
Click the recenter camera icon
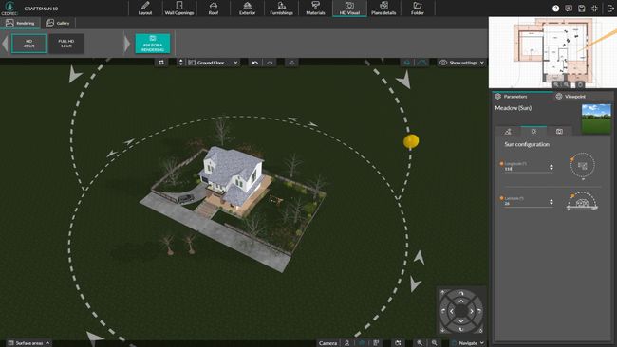click(x=398, y=343)
